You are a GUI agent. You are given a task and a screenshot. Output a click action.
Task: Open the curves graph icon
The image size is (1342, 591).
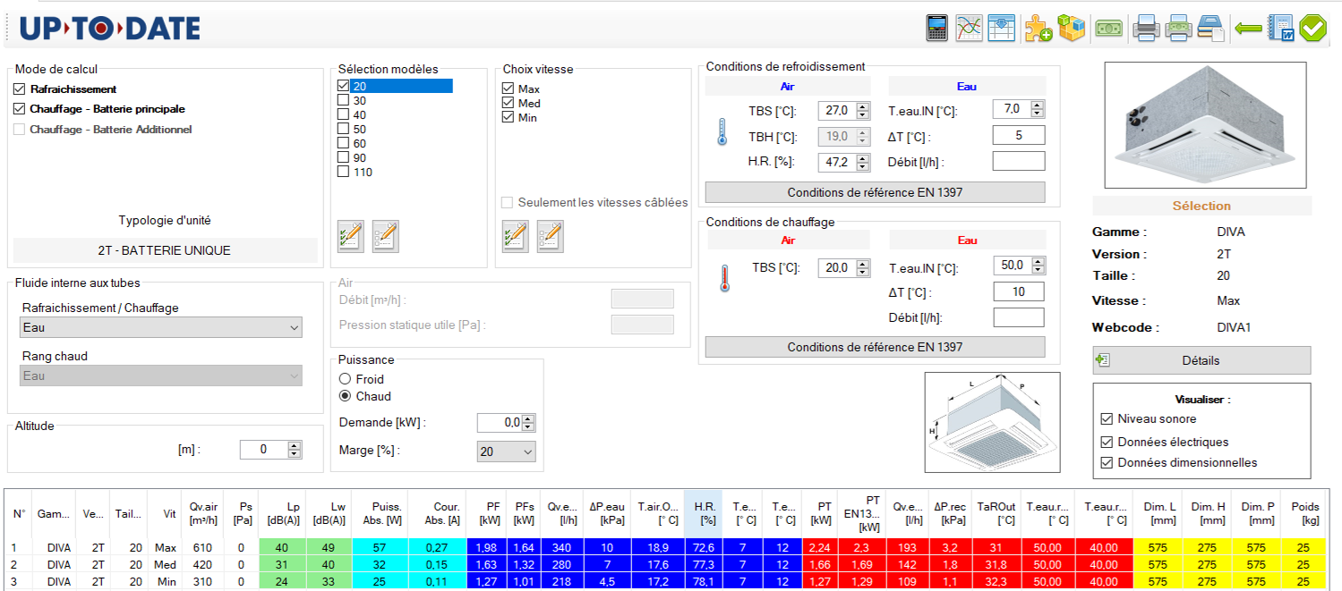[x=970, y=28]
